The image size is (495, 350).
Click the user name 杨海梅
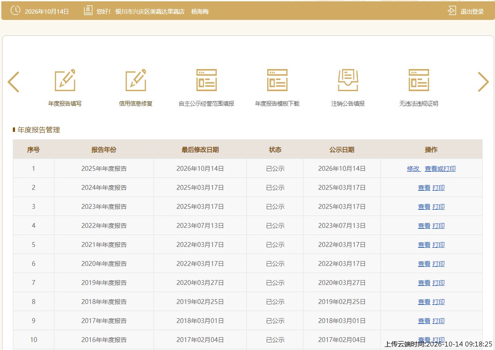pyautogui.click(x=200, y=12)
